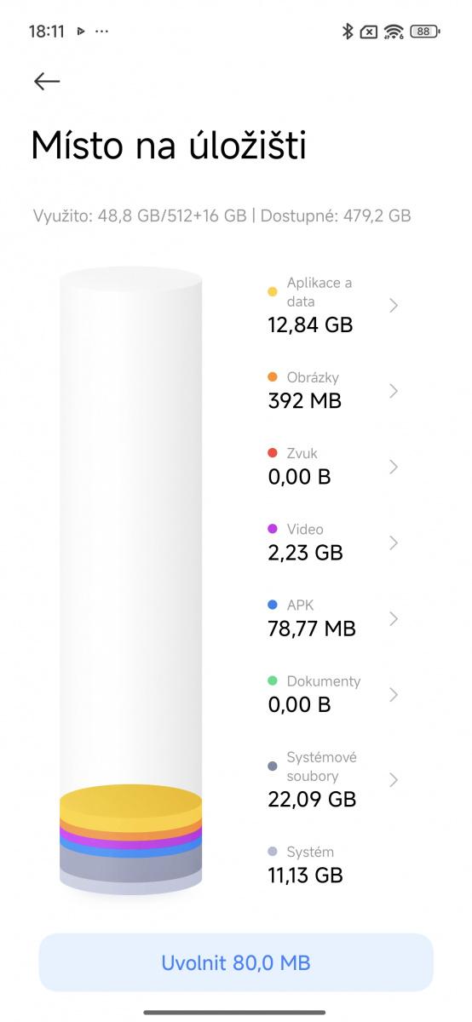Tap the Bluetooth status icon
Viewport: 472px width, 1022px height.
click(348, 32)
